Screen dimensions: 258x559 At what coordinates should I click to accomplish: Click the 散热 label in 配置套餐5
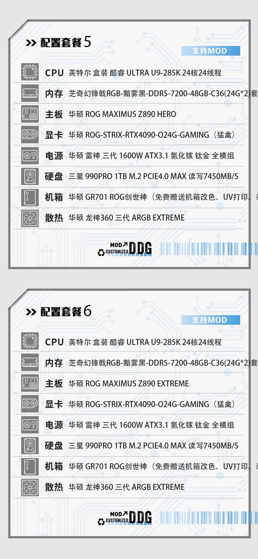pos(54,218)
